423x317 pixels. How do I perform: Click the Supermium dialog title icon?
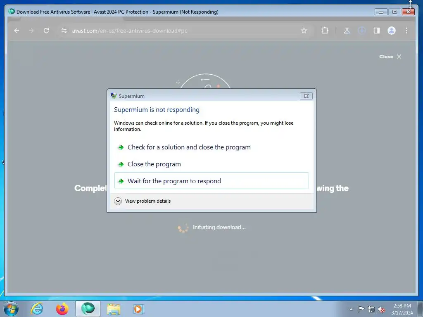(x=114, y=96)
